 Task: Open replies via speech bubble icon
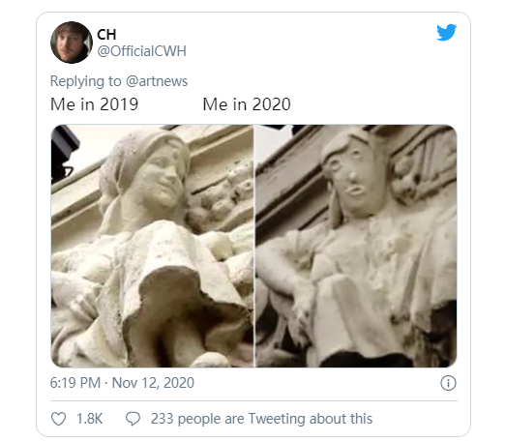coord(133,419)
